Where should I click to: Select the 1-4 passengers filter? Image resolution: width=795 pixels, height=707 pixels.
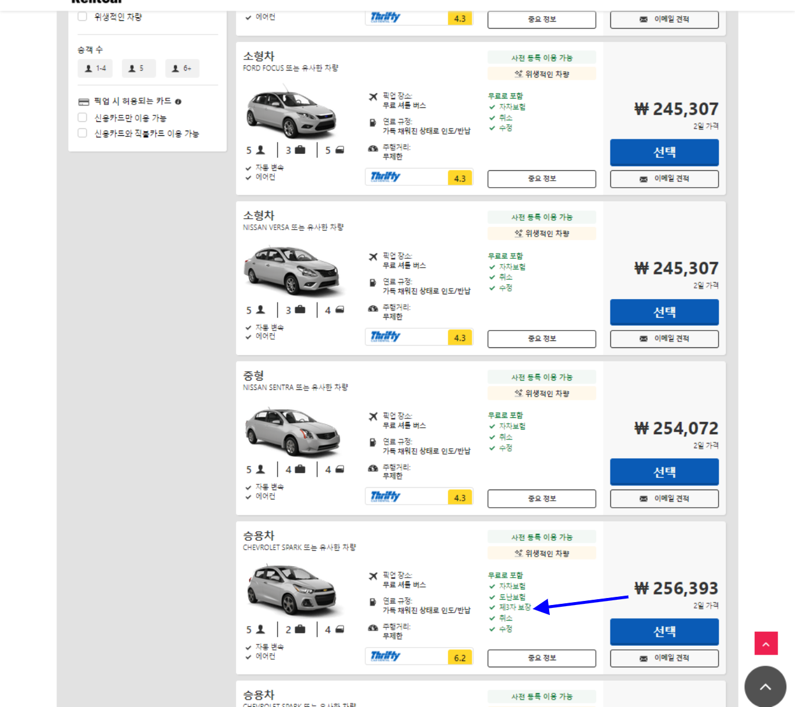[96, 68]
